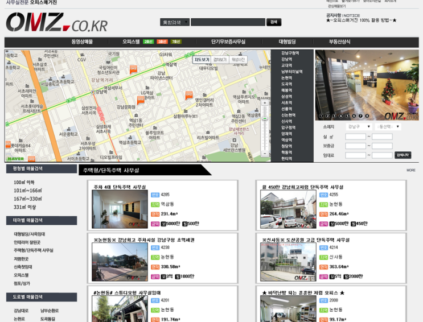This screenshot has width=423, height=322.
Task: Open the 부동산상식 menu
Action: [340, 42]
